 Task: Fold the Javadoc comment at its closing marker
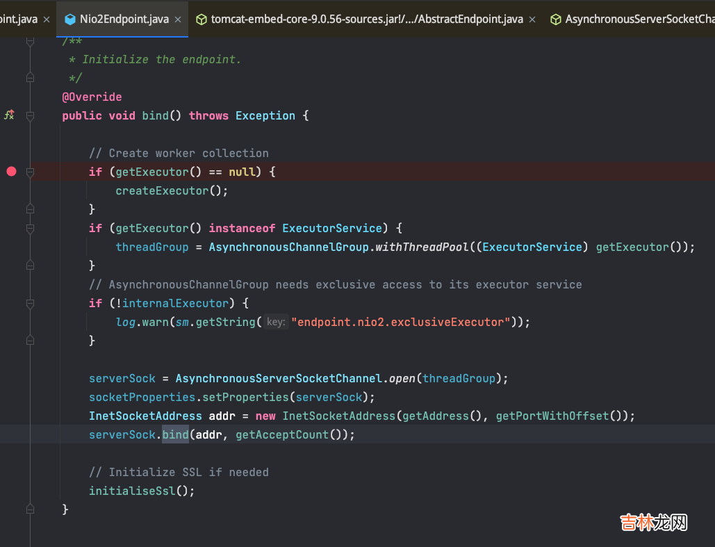coord(30,78)
